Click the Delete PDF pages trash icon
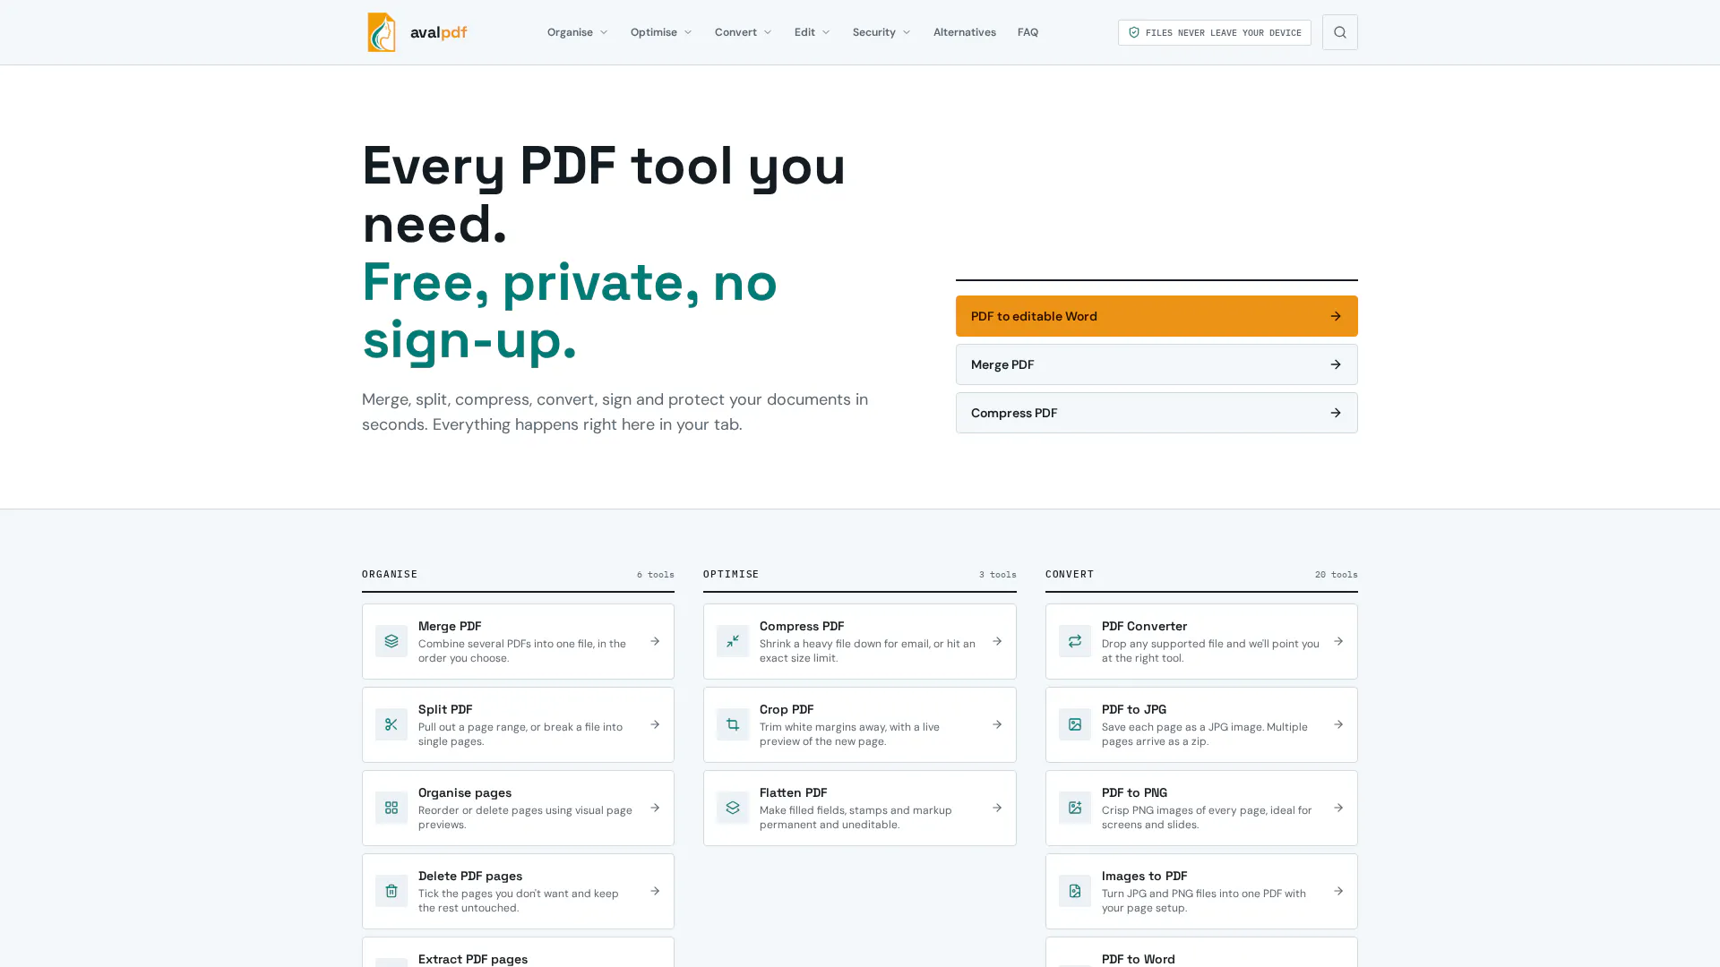Image resolution: width=1720 pixels, height=967 pixels. click(391, 891)
